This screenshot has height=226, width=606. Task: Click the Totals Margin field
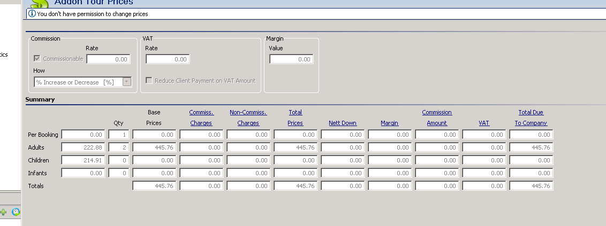(x=390, y=185)
